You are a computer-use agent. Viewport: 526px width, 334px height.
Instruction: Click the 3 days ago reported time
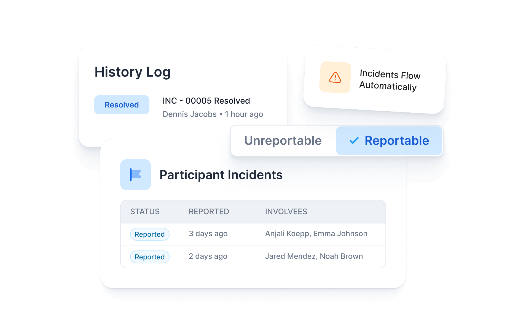click(208, 234)
